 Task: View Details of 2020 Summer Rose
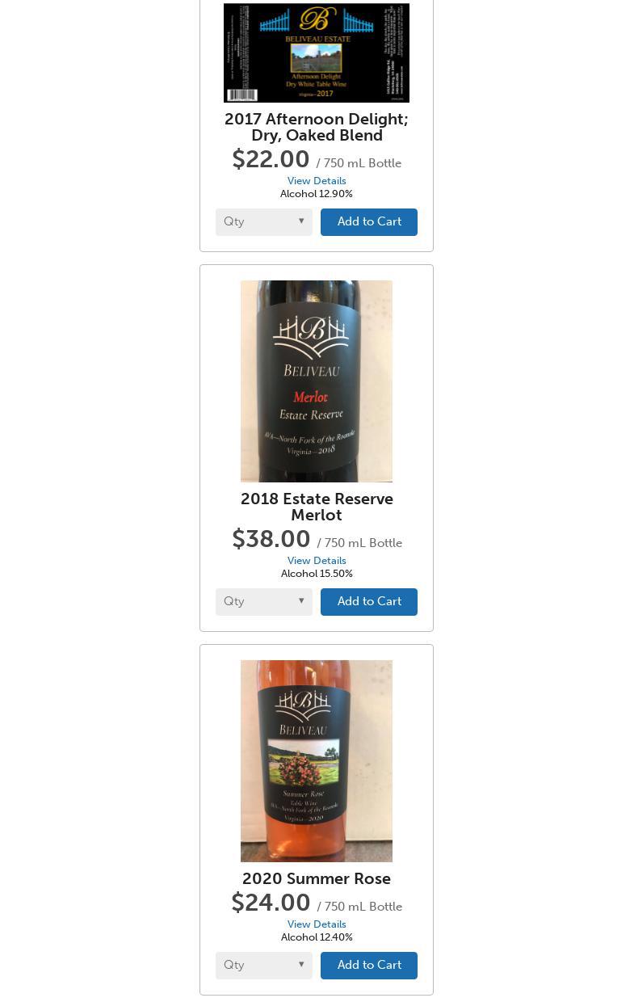317,924
